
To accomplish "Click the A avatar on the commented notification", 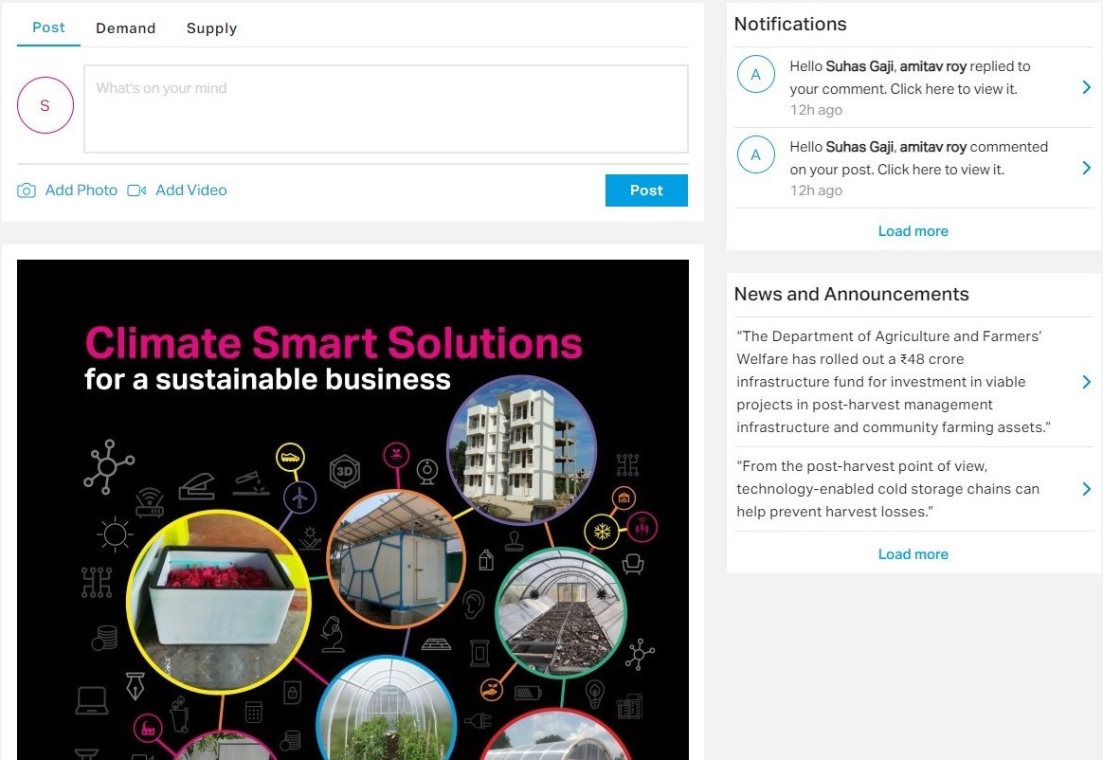I will [756, 154].
